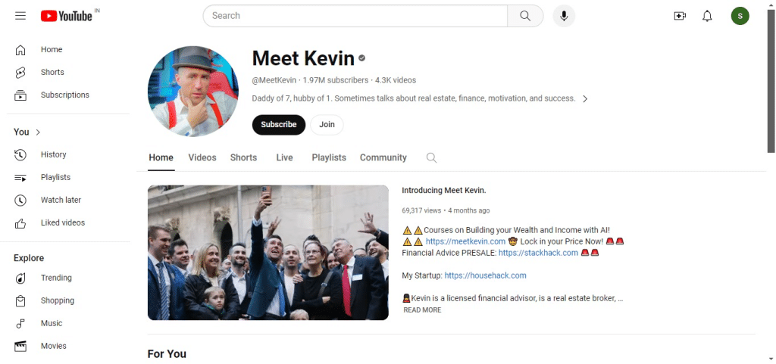
Task: Switch to the Videos tab
Action: (x=202, y=157)
